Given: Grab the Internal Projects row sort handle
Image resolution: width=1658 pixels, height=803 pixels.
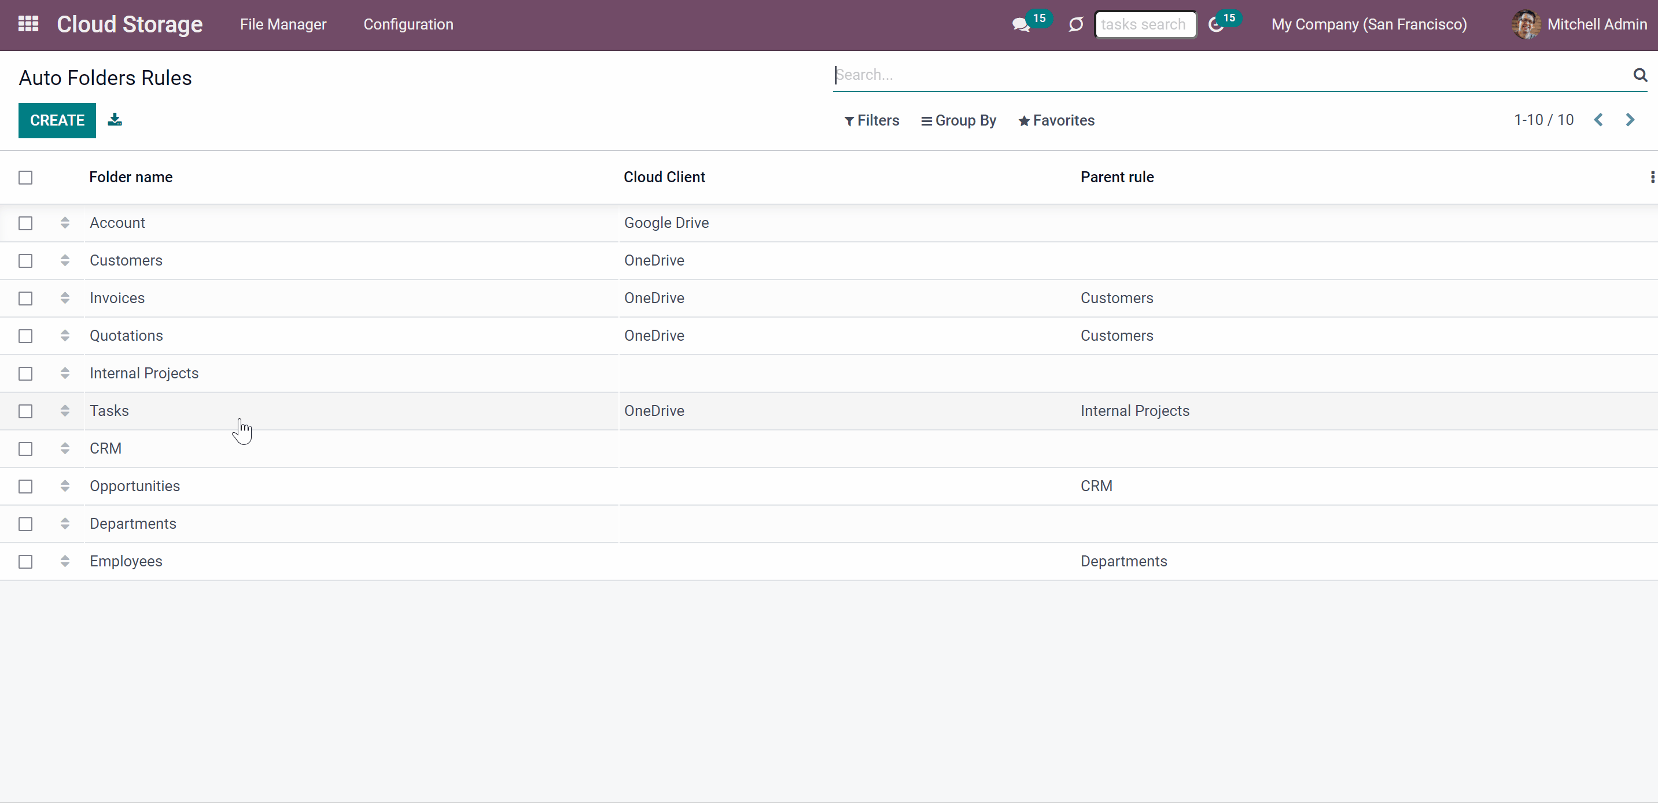Looking at the screenshot, I should coord(65,373).
